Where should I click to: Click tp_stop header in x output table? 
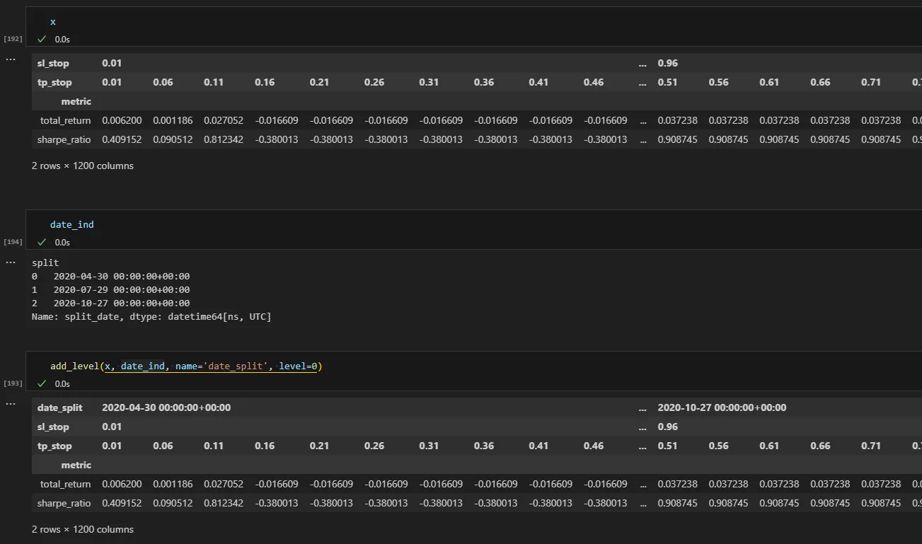click(54, 83)
